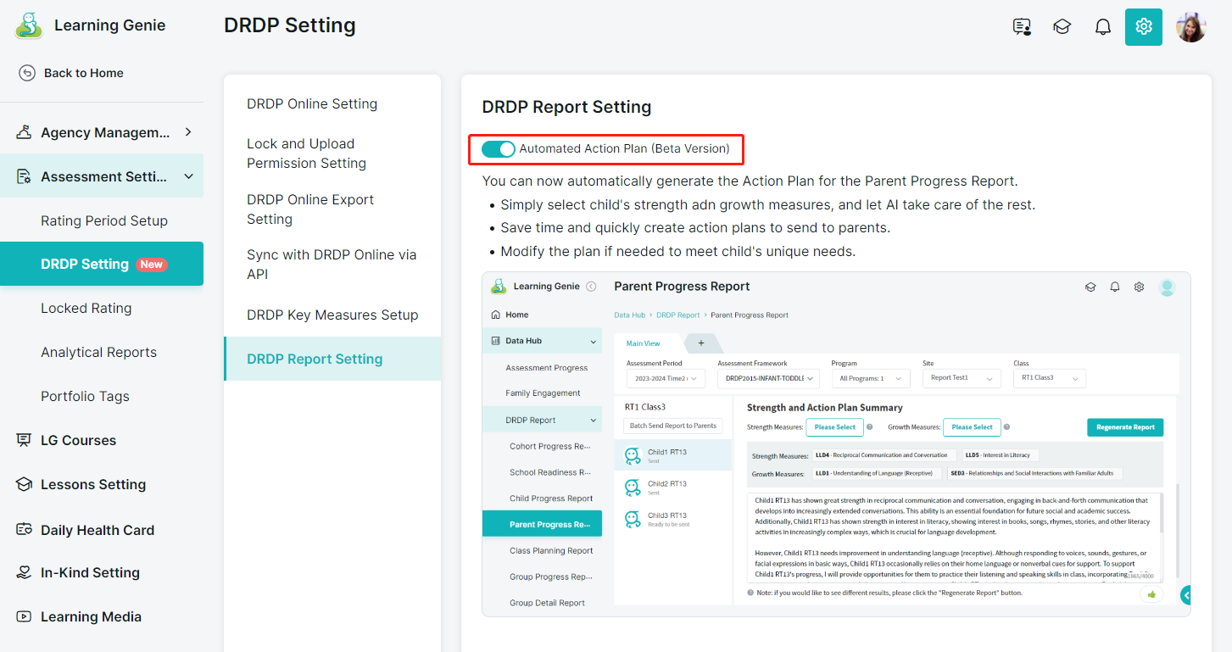
Task: Click the Learning Genie logo icon
Action: pyautogui.click(x=29, y=25)
